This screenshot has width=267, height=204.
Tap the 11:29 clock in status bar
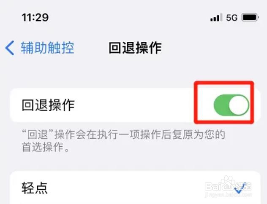35,17
